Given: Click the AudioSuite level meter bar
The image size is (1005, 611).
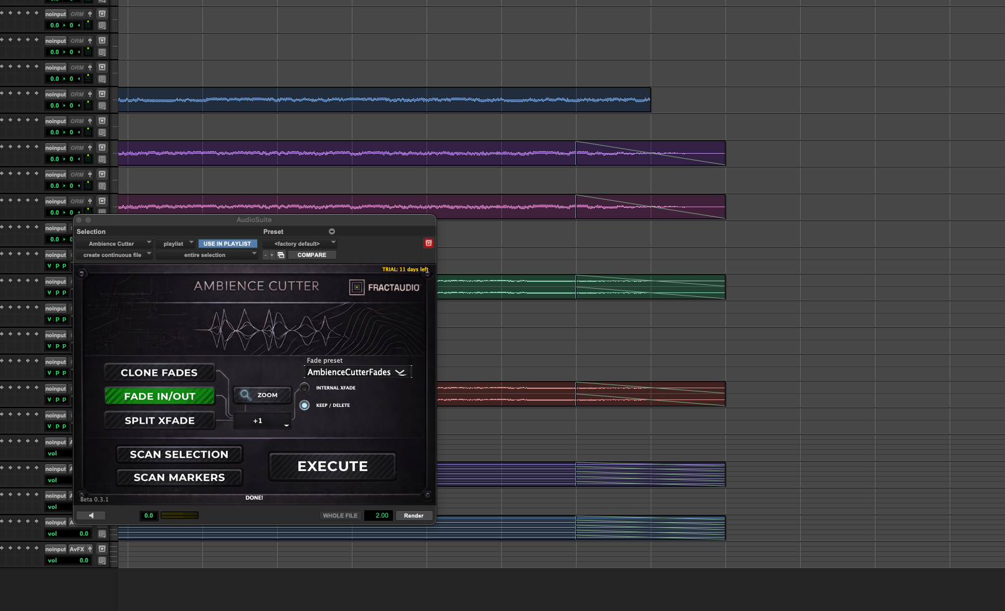Looking at the screenshot, I should pos(179,515).
